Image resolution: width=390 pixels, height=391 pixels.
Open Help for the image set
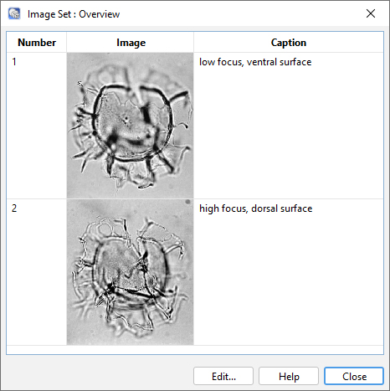pos(289,376)
